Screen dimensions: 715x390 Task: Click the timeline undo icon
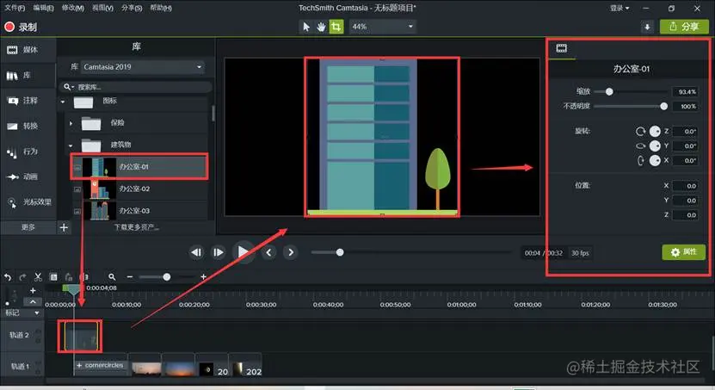tap(7, 277)
